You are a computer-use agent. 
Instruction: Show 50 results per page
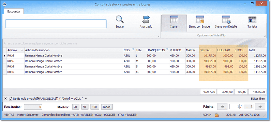(x=85, y=107)
